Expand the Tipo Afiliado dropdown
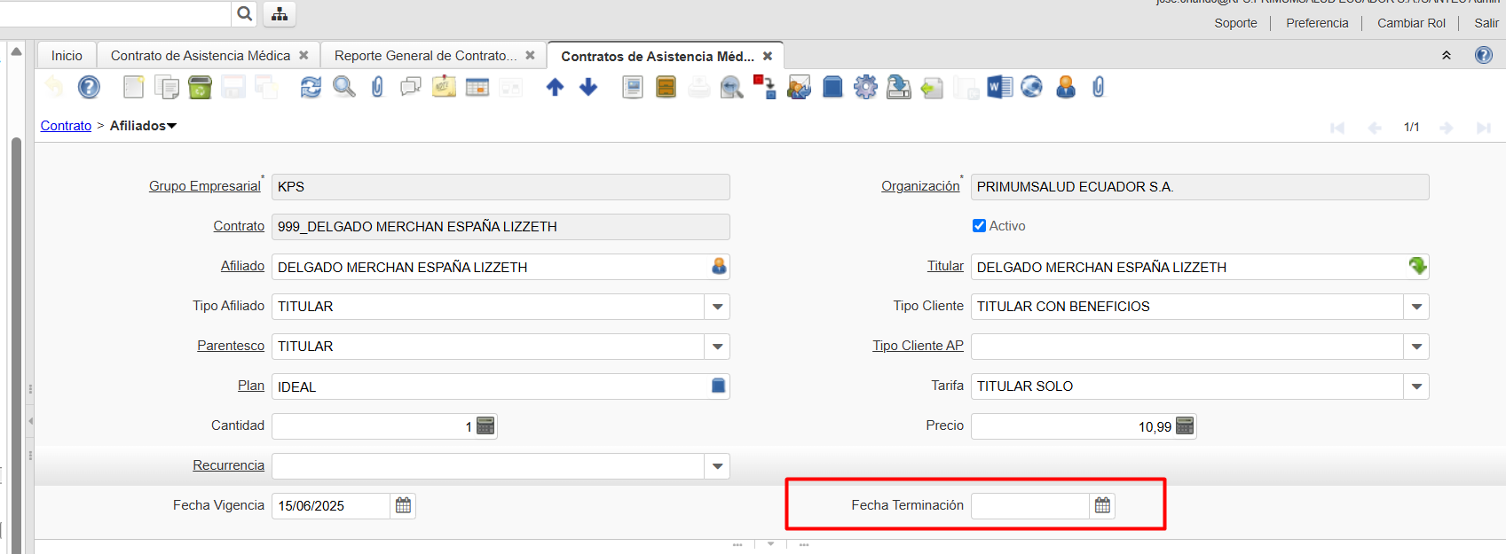The image size is (1506, 554). click(717, 307)
